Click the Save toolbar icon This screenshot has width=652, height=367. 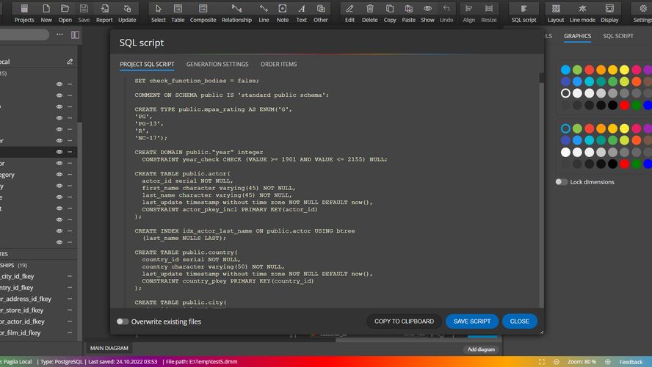click(x=84, y=13)
